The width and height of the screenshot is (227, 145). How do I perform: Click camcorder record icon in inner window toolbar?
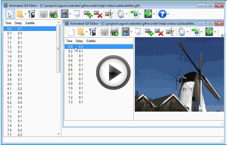(x=93, y=32)
